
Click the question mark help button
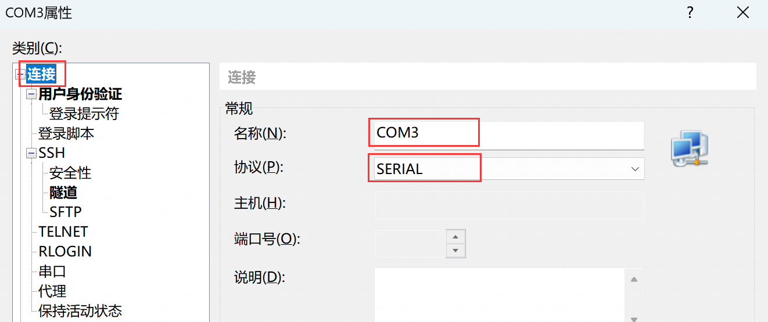pos(690,13)
